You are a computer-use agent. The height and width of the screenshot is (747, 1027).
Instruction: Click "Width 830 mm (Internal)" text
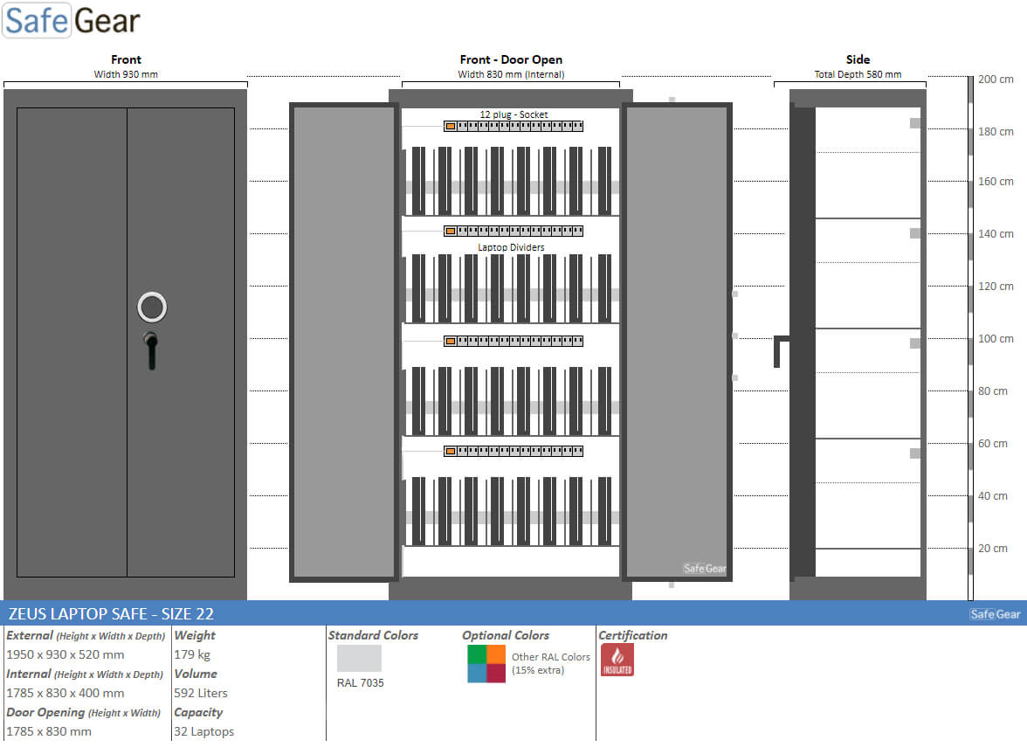511,74
